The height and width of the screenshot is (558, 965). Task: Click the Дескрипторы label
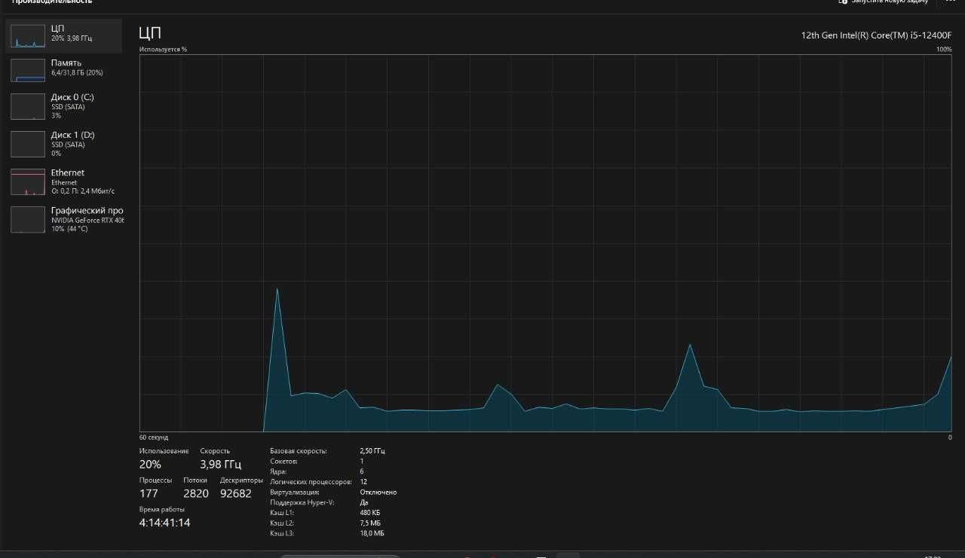click(x=241, y=480)
